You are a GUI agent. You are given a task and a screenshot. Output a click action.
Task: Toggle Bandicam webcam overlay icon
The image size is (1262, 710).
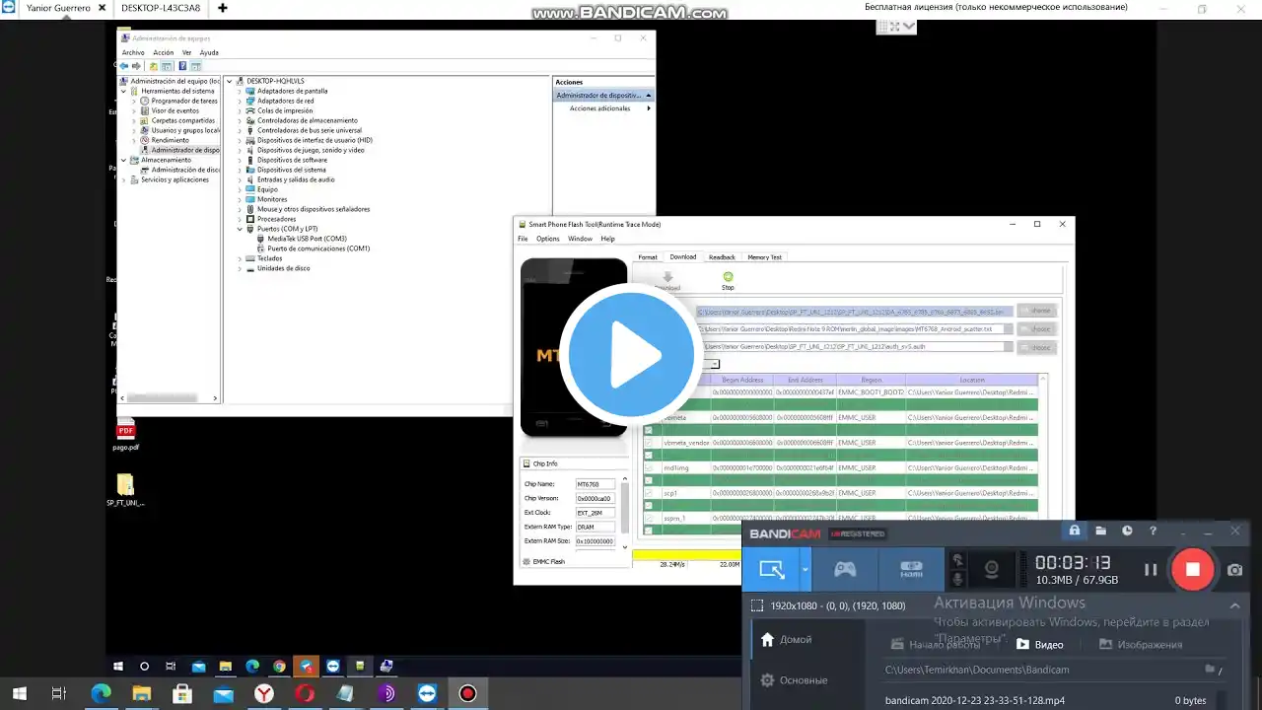992,569
